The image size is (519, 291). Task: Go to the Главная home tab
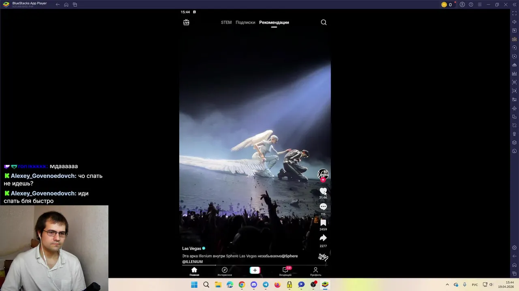click(x=194, y=271)
